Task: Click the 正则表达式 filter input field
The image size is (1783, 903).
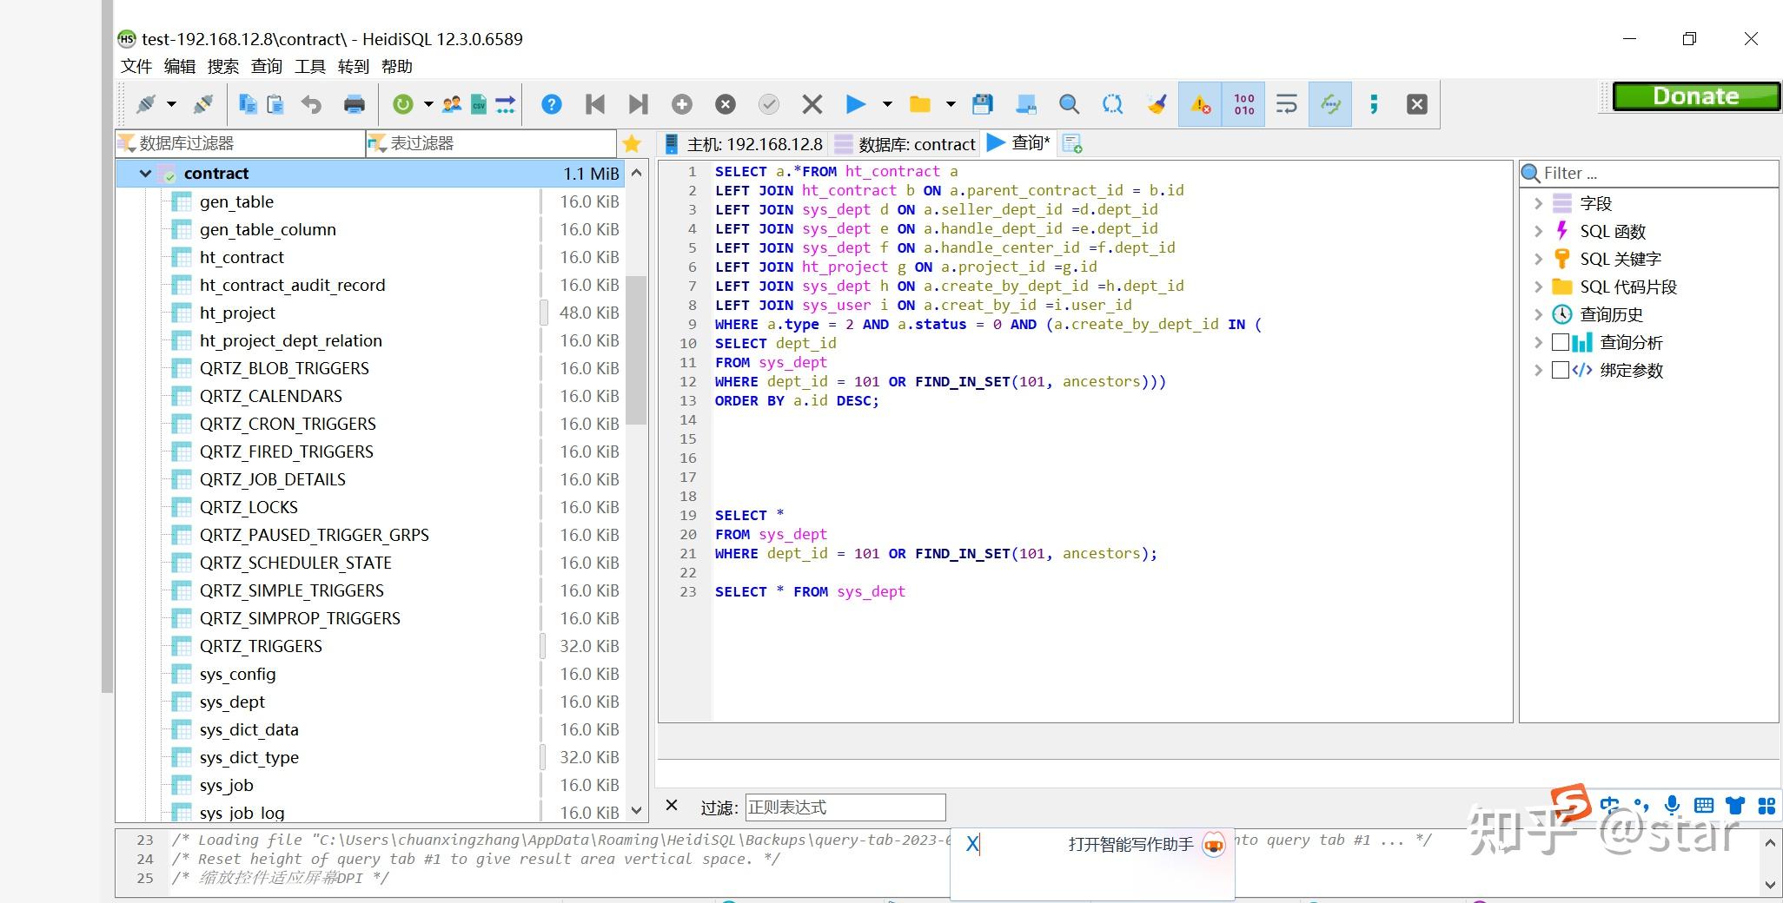Action: 845,807
